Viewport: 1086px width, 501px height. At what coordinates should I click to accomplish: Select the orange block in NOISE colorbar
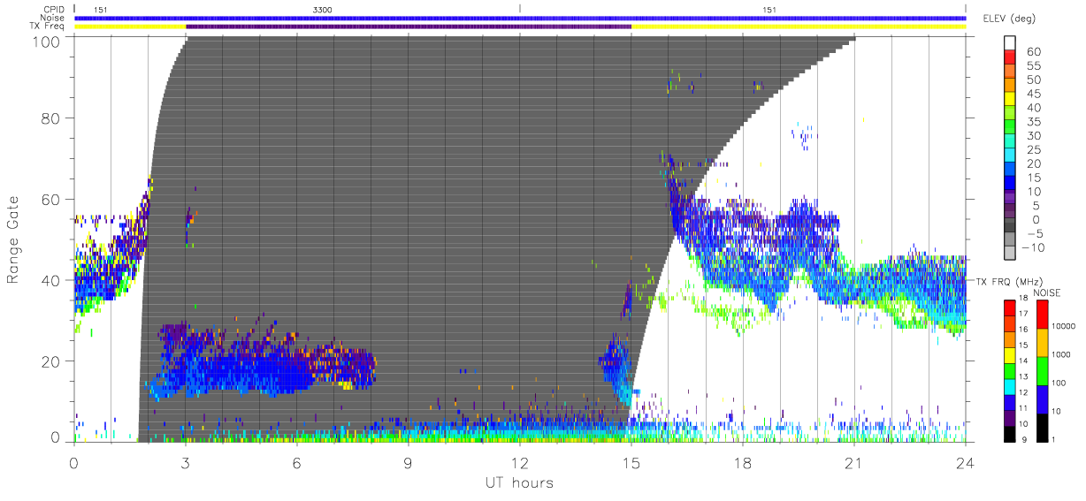click(1042, 342)
